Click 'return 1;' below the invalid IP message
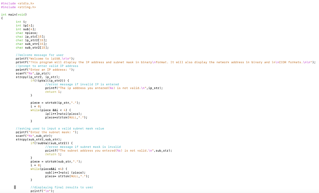This screenshot has width=319, height=193. pos(53,92)
